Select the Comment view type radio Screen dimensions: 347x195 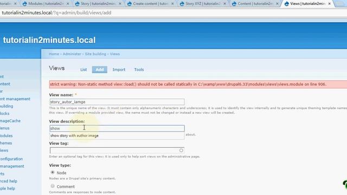click(53, 186)
